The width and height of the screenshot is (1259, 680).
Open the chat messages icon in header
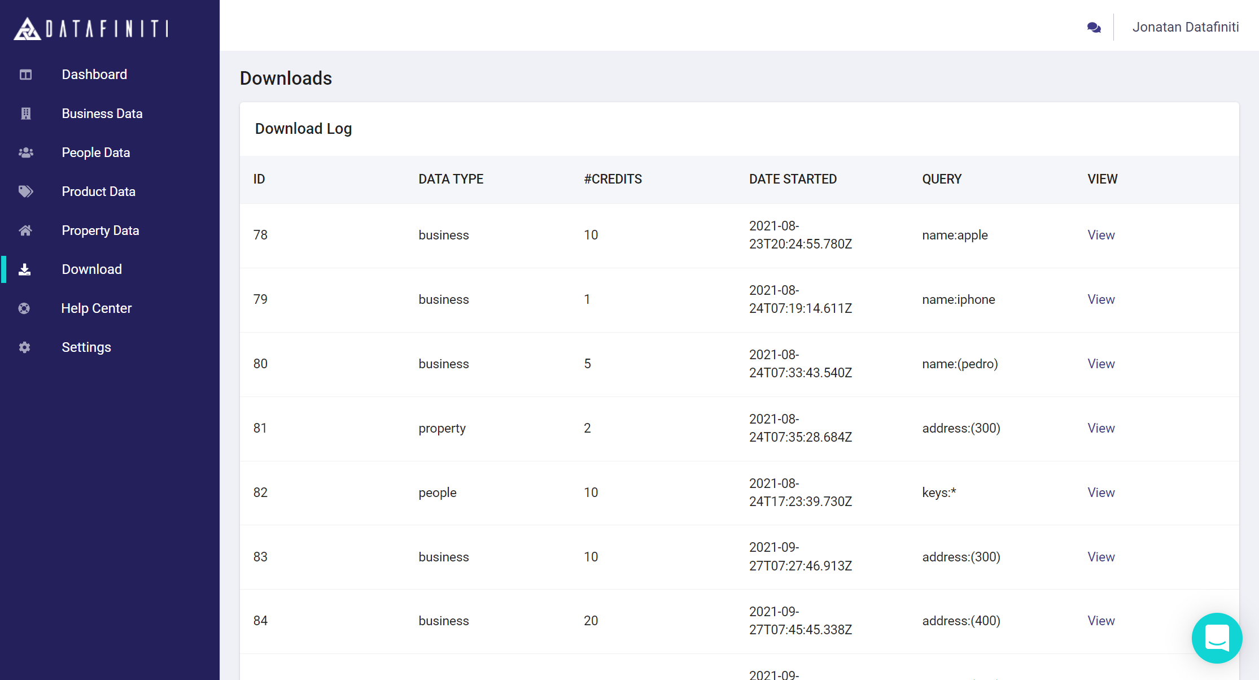[1094, 27]
